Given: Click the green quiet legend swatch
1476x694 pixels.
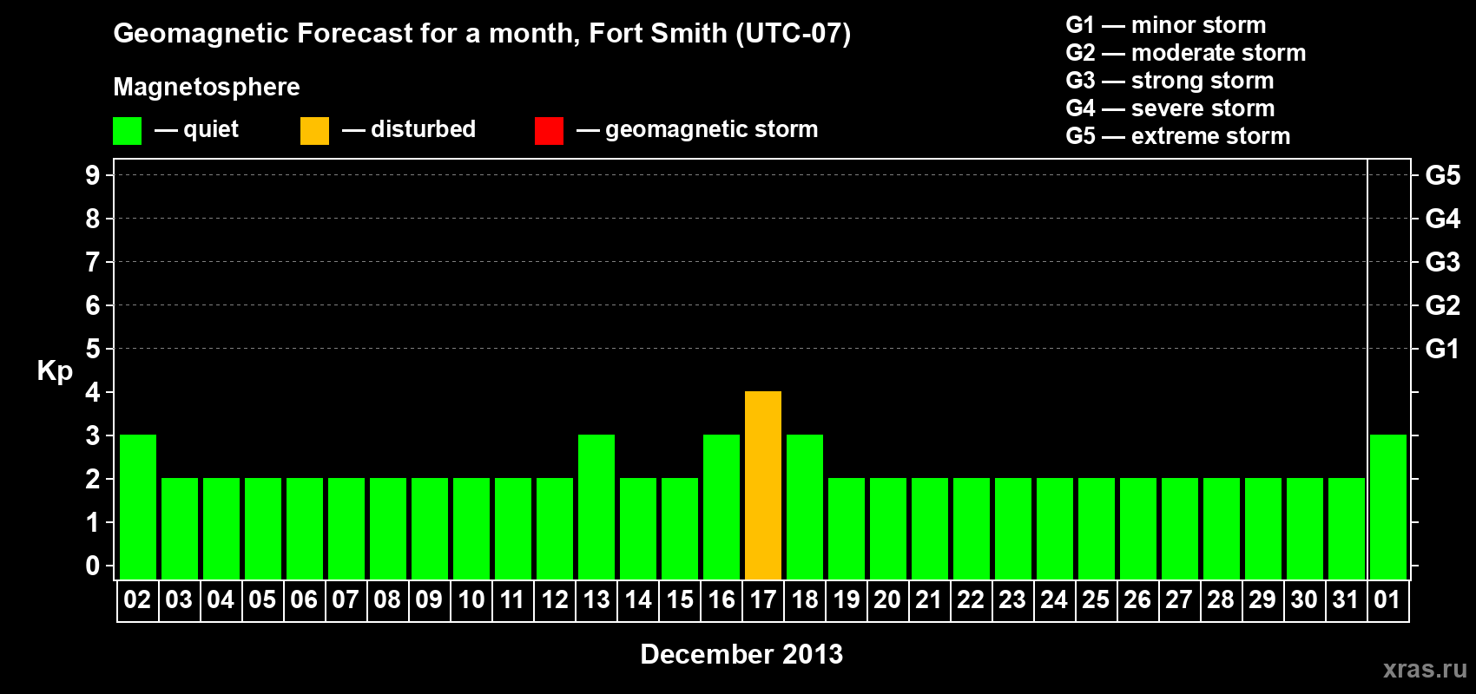Looking at the screenshot, I should pyautogui.click(x=127, y=131).
